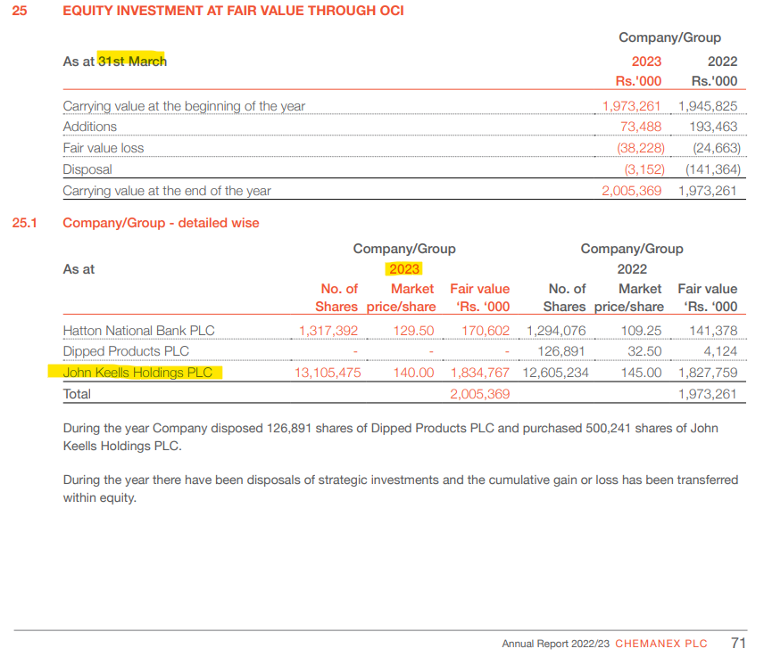The image size is (764, 665).
Task: Click John Keells 2022 fair value "1,827,759"
Action: pyautogui.click(x=708, y=373)
